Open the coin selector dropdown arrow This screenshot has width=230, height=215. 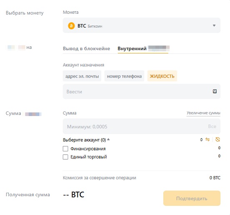[x=214, y=25]
